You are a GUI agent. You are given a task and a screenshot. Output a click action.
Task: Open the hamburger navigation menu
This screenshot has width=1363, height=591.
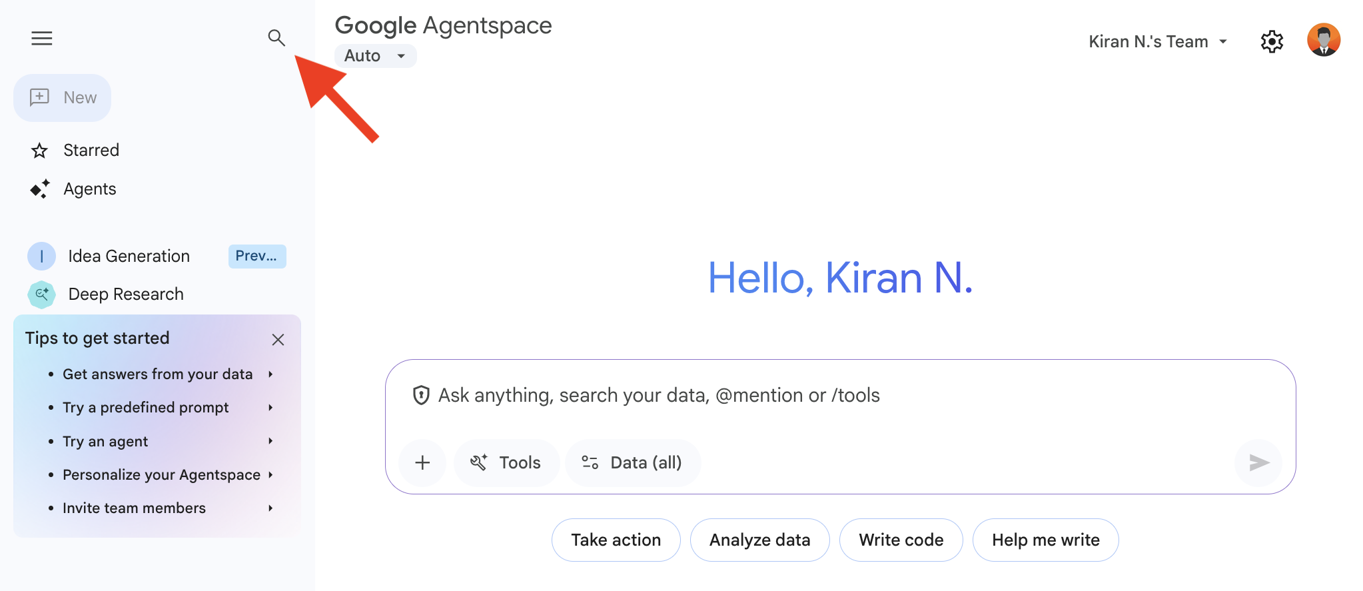(41, 39)
